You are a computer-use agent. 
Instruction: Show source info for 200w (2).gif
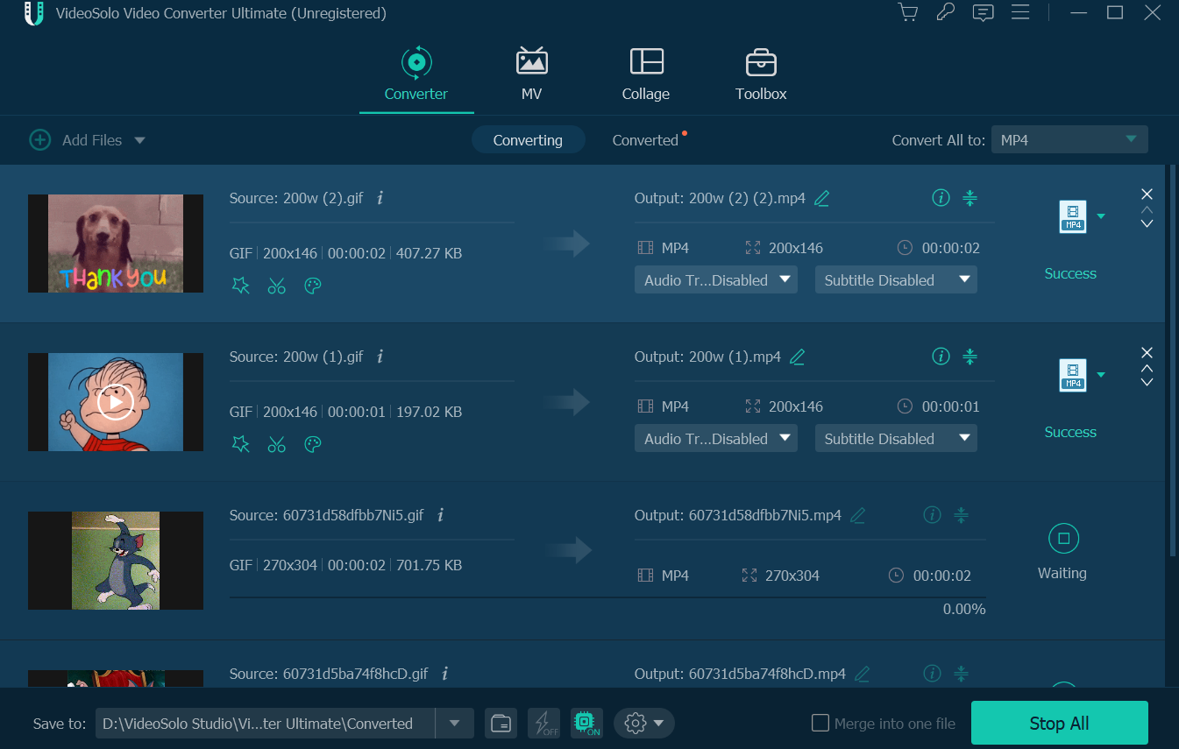point(380,198)
